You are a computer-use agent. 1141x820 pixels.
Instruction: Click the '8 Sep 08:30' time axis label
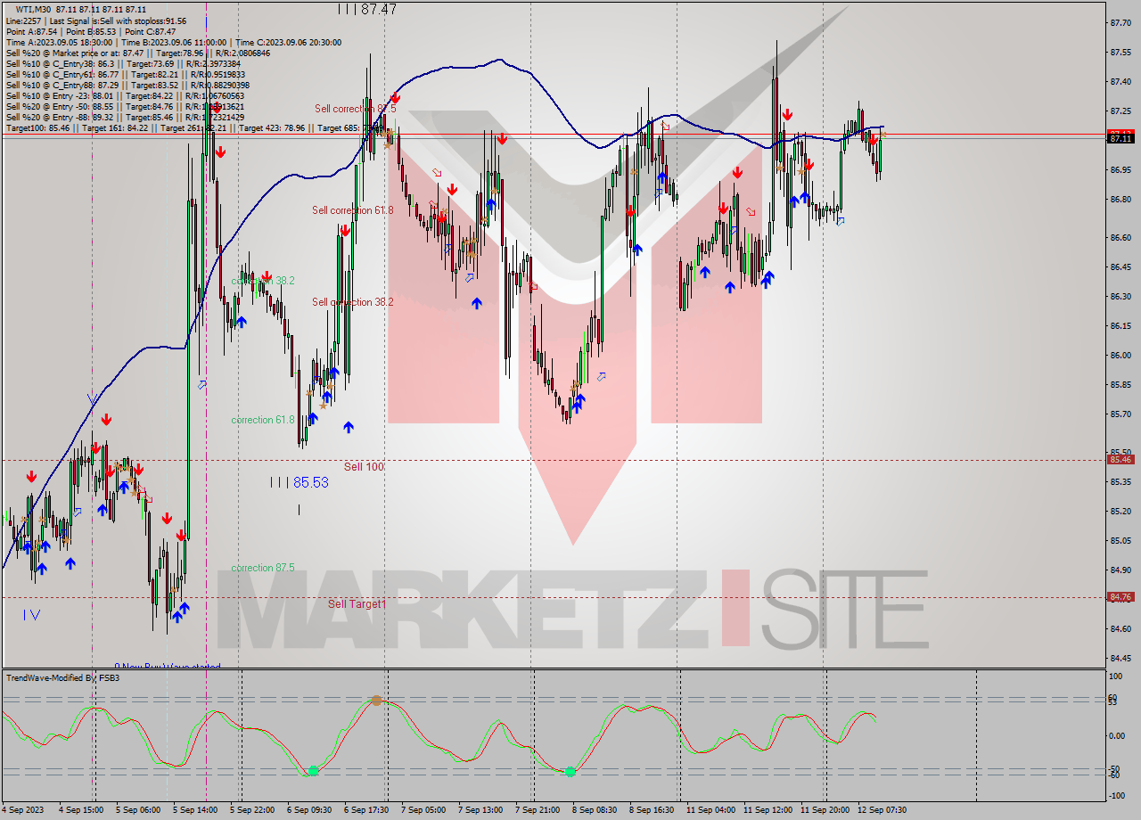tap(595, 810)
